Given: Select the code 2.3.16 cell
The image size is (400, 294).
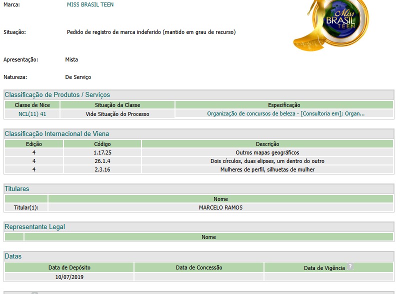Looking at the screenshot, I should coord(102,169).
